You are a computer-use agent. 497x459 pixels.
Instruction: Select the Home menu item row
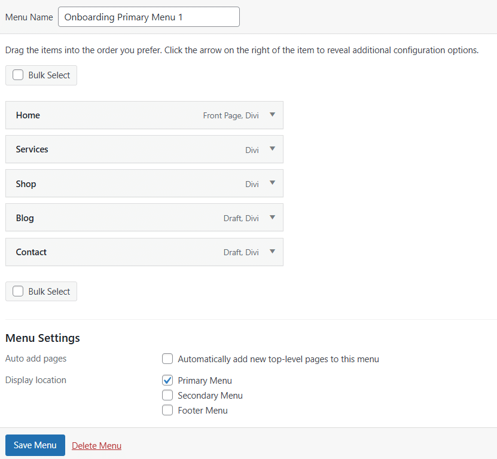point(120,115)
